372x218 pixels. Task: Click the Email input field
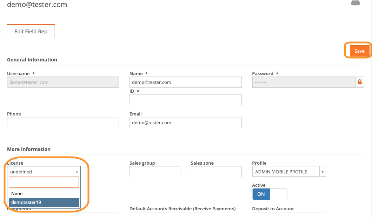pos(185,123)
